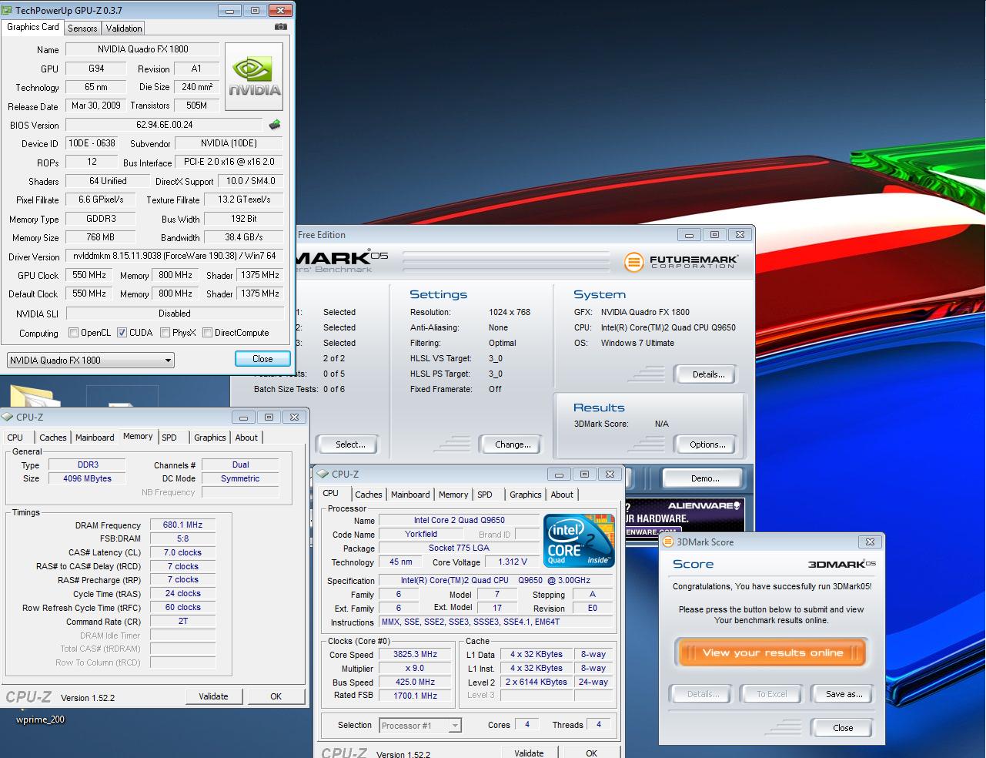The width and height of the screenshot is (986, 758).
Task: Click the Futuremark Corporation logo
Action: click(682, 263)
